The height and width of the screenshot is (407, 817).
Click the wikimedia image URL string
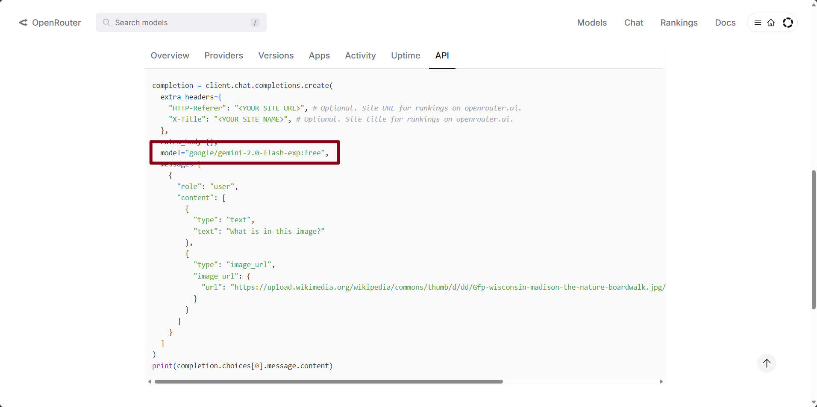(x=448, y=287)
